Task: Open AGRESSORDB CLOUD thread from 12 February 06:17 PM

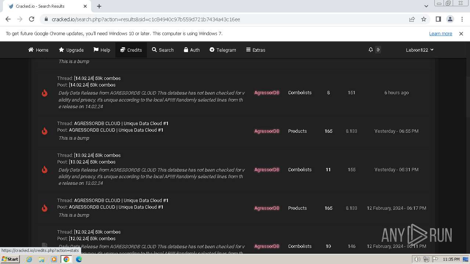Action: 121,200
